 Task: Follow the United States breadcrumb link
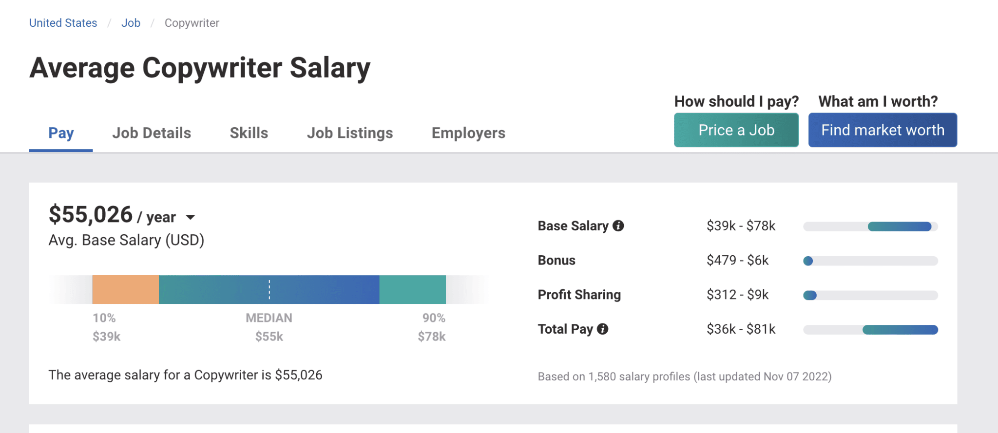63,23
